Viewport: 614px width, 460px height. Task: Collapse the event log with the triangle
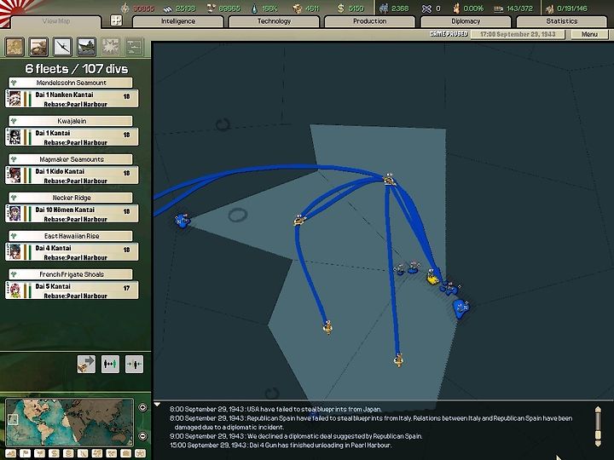coord(157,404)
